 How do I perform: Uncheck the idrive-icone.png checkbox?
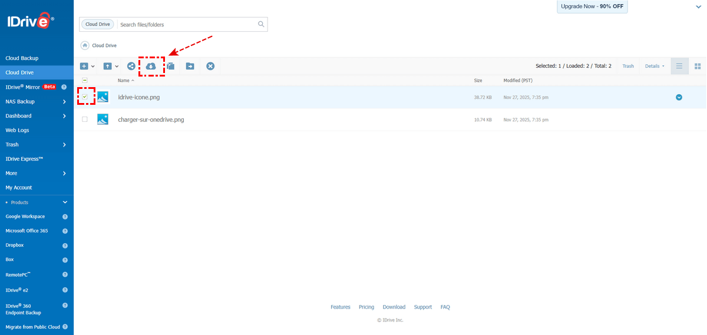(x=85, y=97)
